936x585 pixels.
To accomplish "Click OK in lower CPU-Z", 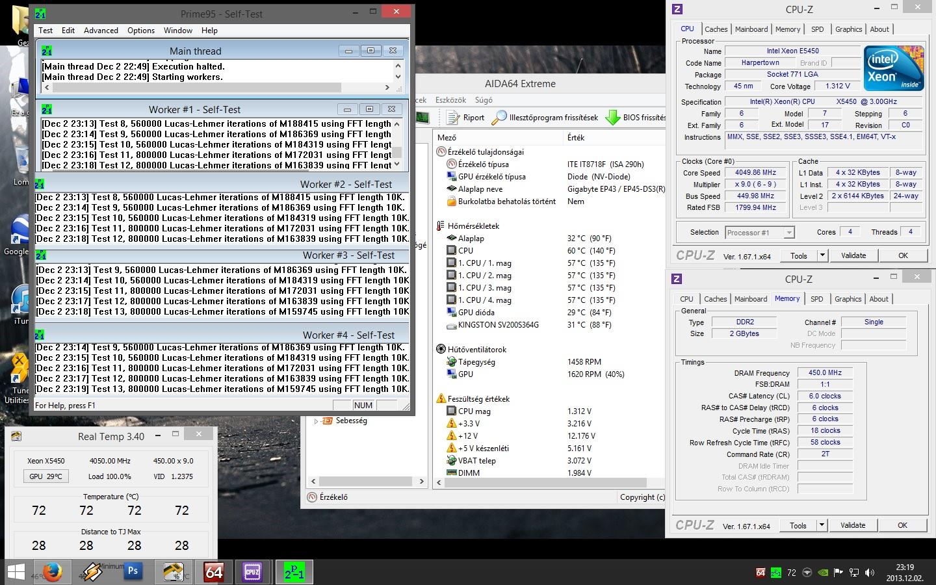I will pos(902,525).
